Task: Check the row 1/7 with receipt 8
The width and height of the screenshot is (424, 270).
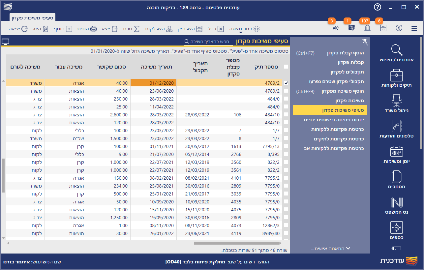Action: [x=286, y=138]
